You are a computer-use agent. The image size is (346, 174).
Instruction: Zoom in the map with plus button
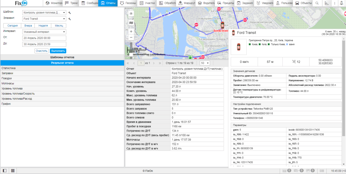coord(131,31)
